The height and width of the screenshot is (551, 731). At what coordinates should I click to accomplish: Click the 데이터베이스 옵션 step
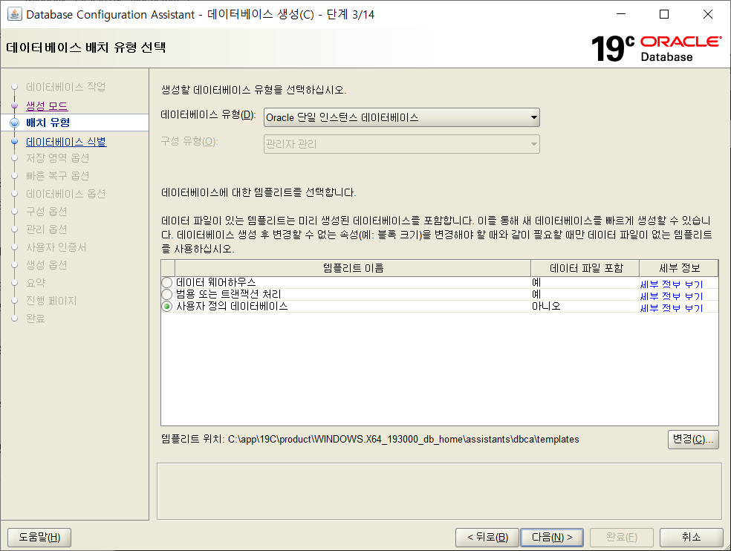(x=65, y=194)
